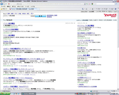Click the magnifier search icon beside Google box

pos(116,4)
